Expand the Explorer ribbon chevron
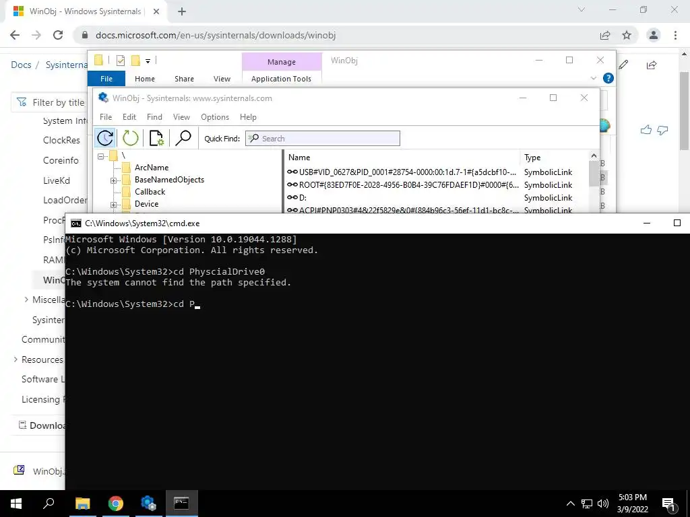 [593, 78]
